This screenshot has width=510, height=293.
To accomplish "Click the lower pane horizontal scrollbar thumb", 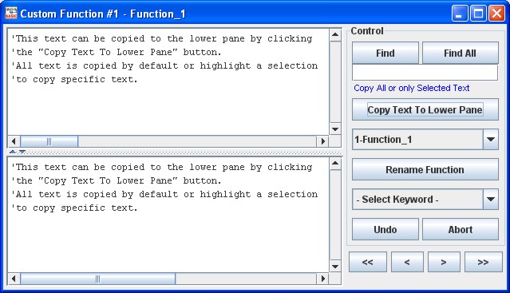I will 97,279.
